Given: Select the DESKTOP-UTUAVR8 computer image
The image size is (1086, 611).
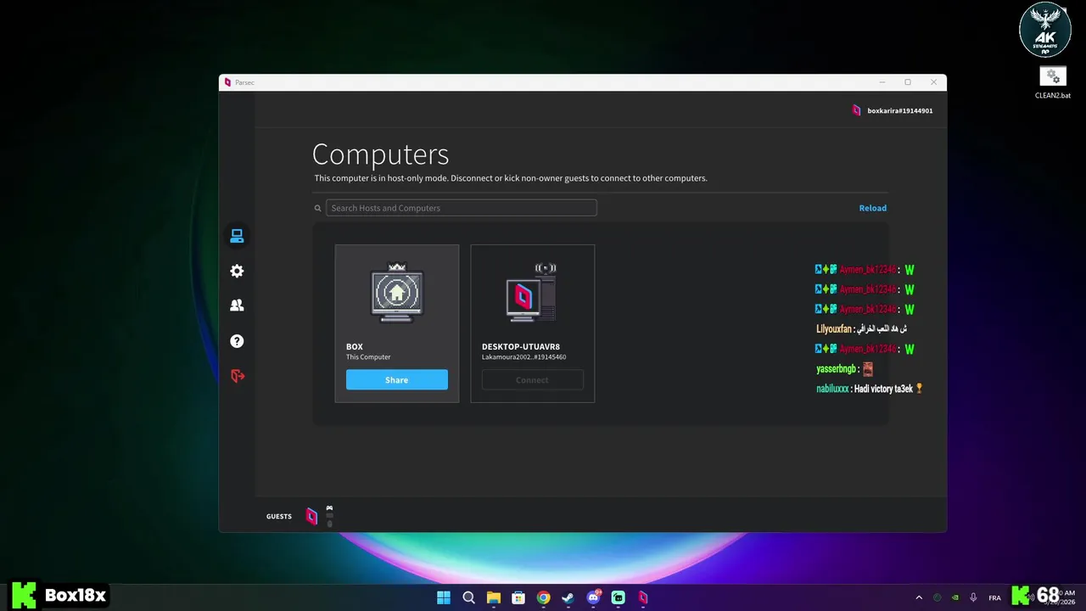Looking at the screenshot, I should click(x=532, y=292).
